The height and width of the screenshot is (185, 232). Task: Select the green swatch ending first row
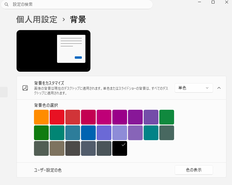coord(167,117)
